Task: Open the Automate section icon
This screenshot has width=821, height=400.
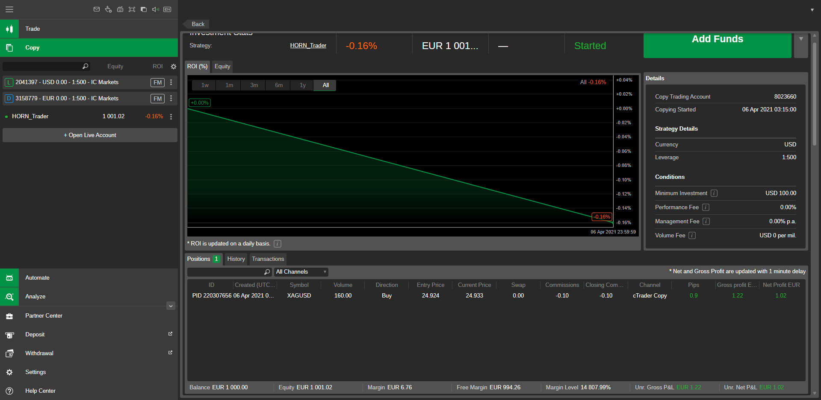Action: [9, 278]
